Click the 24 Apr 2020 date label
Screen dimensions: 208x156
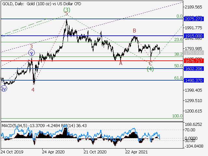[53, 152]
